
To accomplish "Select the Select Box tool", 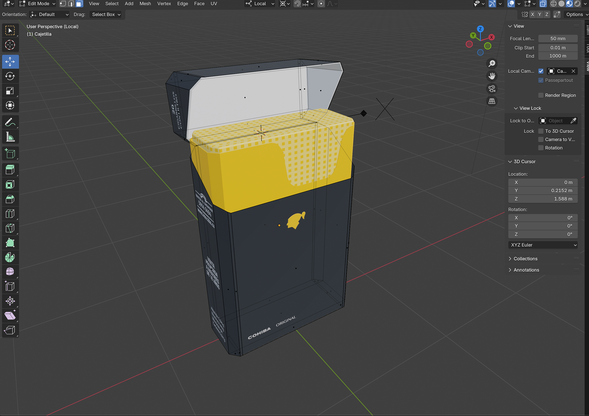I will pos(10,31).
